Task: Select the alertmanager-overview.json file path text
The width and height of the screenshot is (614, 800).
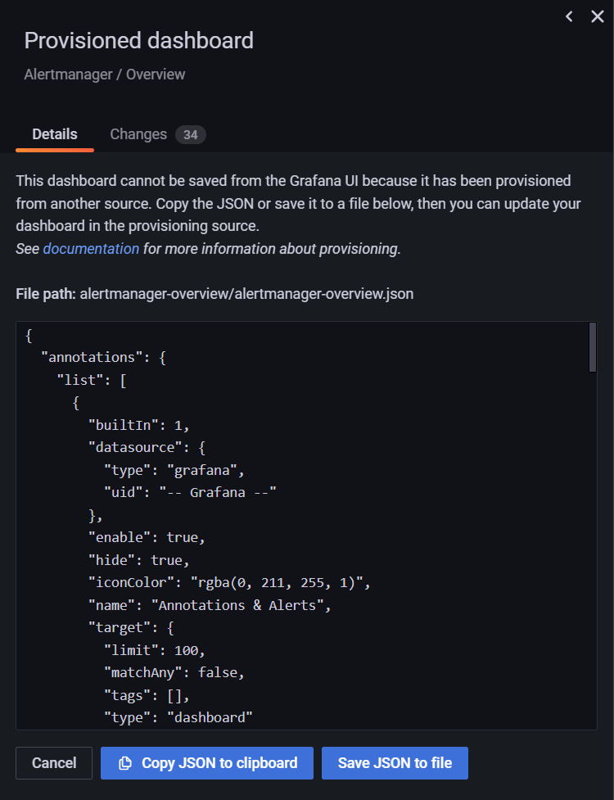Action: coord(246,294)
